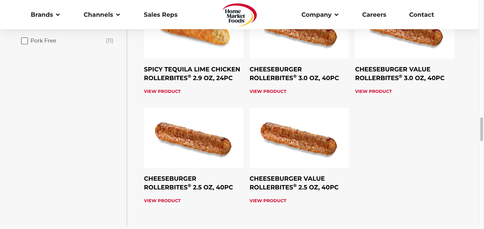View product for Cheeseburger Value RollerBites 2.5 oz

(268, 201)
